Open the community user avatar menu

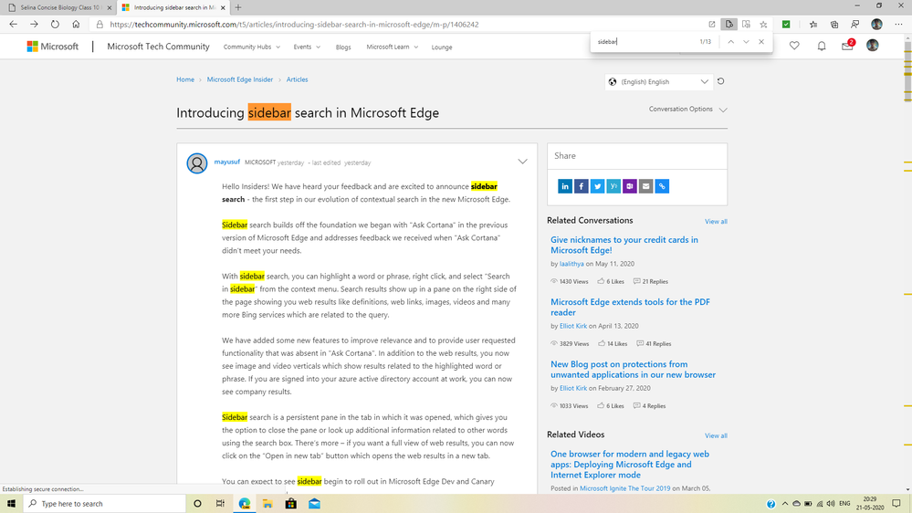click(873, 46)
